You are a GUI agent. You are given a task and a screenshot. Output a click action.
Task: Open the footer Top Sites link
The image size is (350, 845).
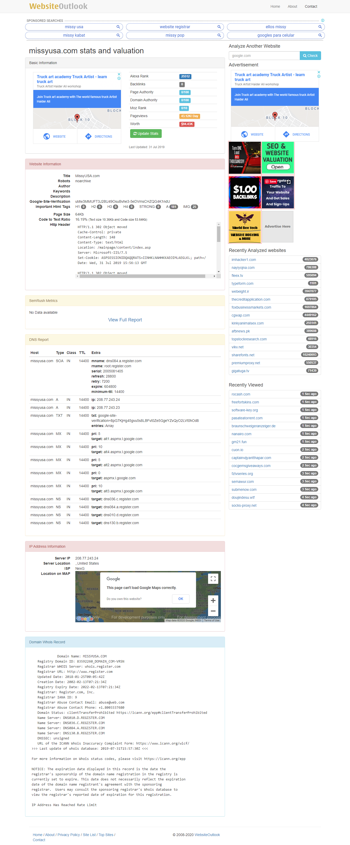(x=106, y=835)
